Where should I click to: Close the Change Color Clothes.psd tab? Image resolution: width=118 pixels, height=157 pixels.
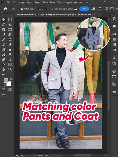[100, 14]
